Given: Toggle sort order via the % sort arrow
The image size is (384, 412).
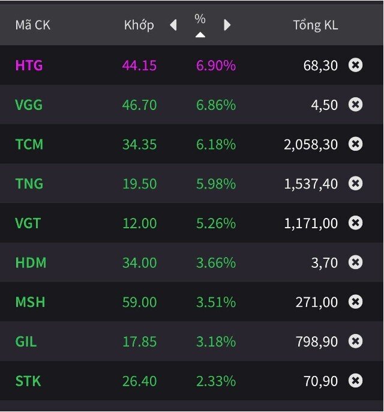Looking at the screenshot, I should 200,35.
